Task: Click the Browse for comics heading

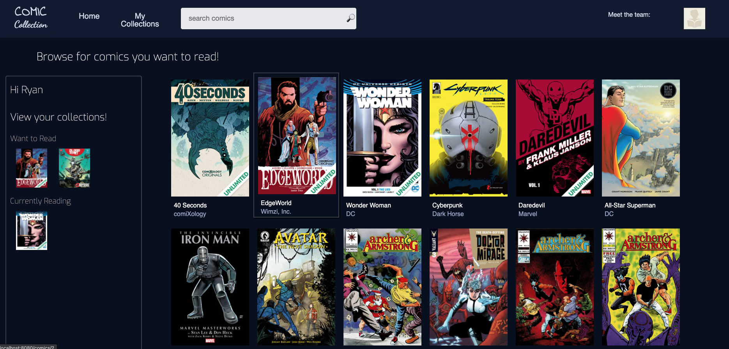Action: pos(127,57)
